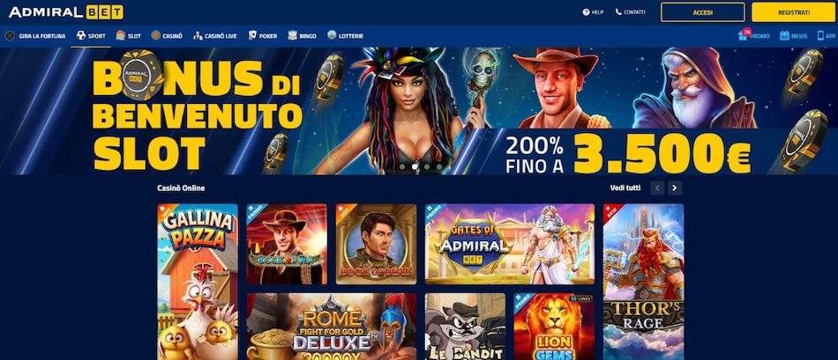This screenshot has width=838, height=360.
Task: Show previous games with left chevron arrow
Action: point(657,187)
